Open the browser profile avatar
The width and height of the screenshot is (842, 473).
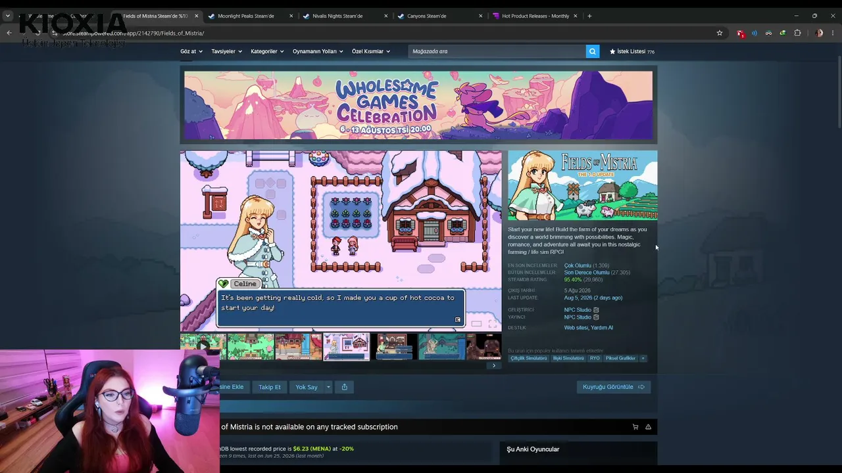click(819, 33)
